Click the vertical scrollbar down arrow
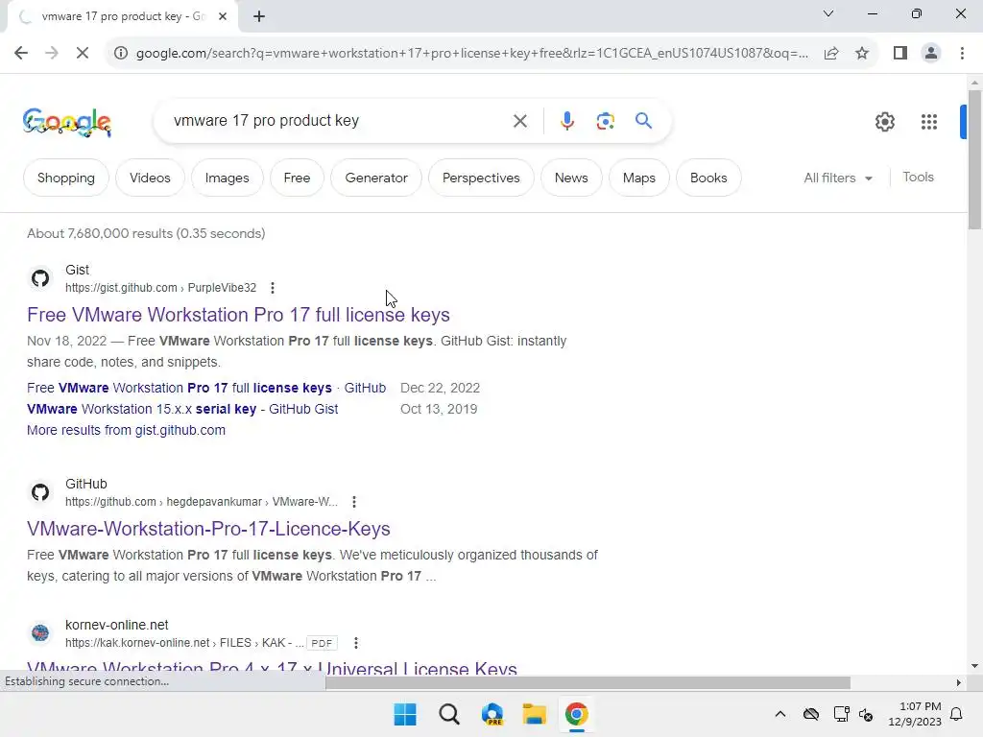This screenshot has height=737, width=983. [974, 666]
